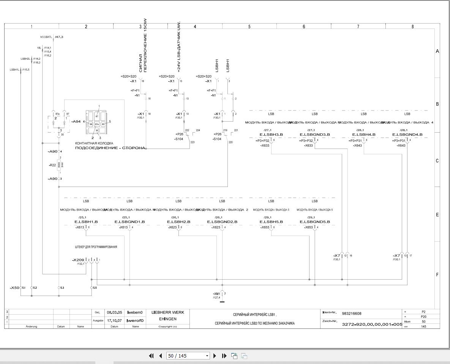
Task: Click E.LSBGND2.B signal label
Action: tap(222, 222)
